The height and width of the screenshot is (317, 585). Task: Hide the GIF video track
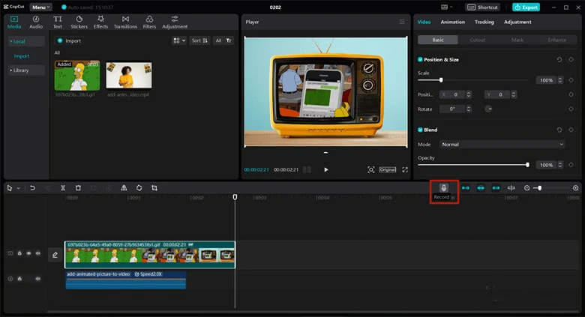(28, 253)
